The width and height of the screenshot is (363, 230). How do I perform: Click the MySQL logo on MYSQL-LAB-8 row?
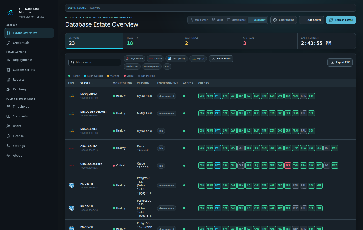[x=72, y=131]
